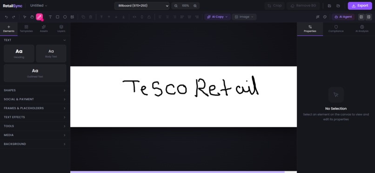Expand the FRAMES & PLACEHOLDERS section
375x173 pixels.
[35, 108]
